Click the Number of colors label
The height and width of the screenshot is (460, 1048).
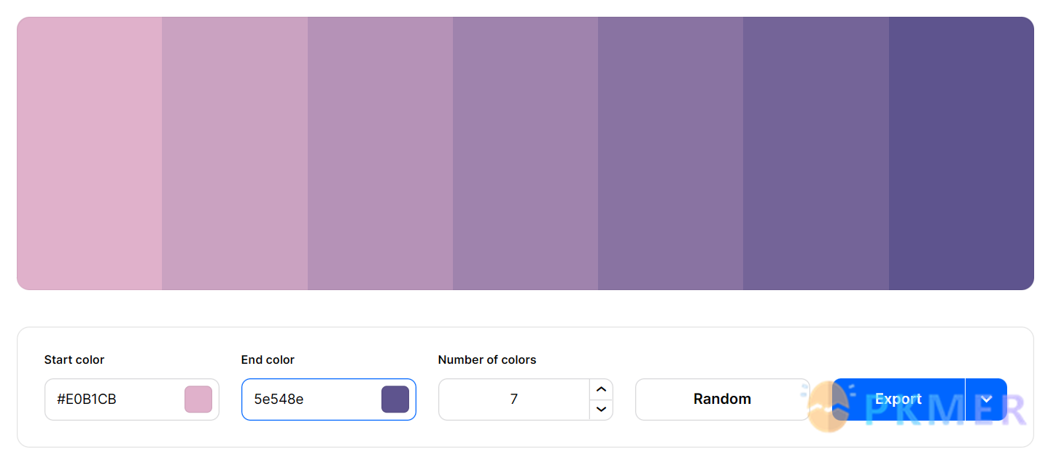pyautogui.click(x=487, y=359)
